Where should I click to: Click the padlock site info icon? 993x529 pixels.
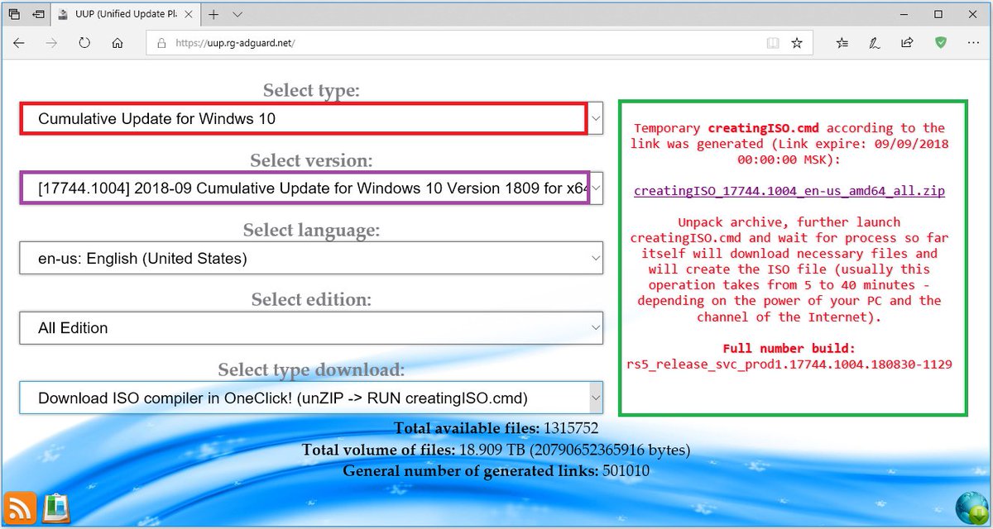click(161, 43)
